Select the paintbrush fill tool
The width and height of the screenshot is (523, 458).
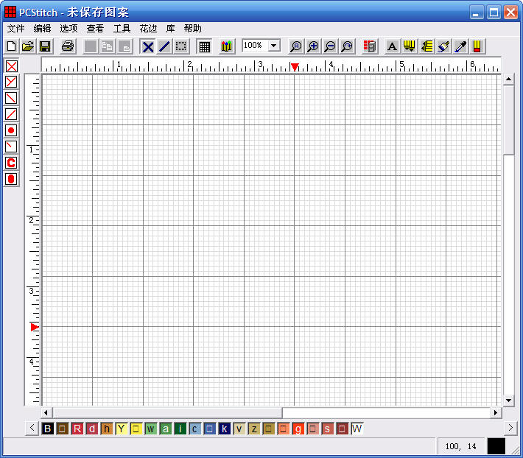click(x=443, y=46)
